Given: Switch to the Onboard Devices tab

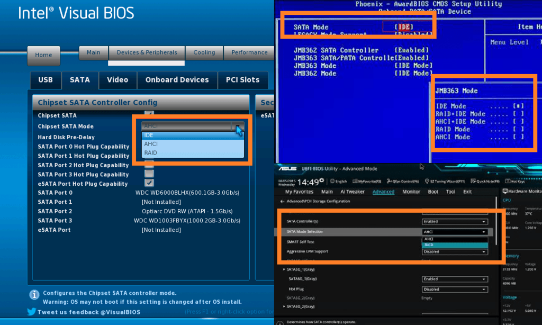Looking at the screenshot, I should coord(177,80).
